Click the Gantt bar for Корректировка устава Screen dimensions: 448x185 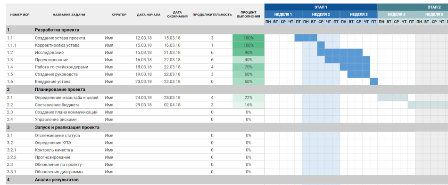click(321, 45)
